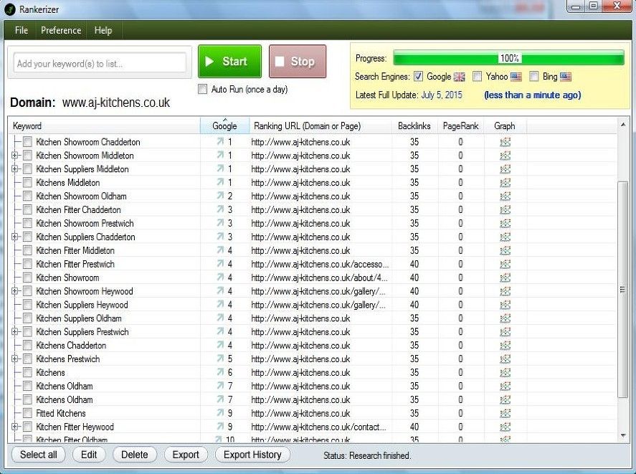The image size is (636, 474).
Task: Sort by the Keyword column header
Action: pos(104,125)
